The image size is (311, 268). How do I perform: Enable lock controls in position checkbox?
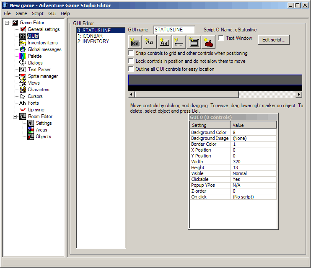point(131,61)
